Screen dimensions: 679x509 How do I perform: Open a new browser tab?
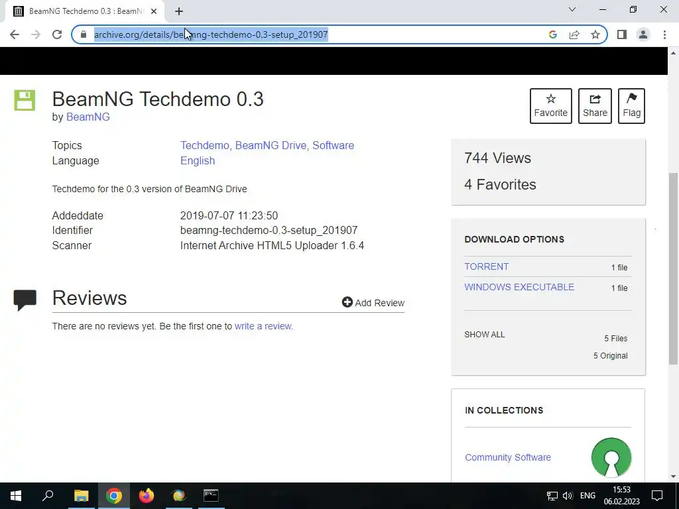coord(179,11)
